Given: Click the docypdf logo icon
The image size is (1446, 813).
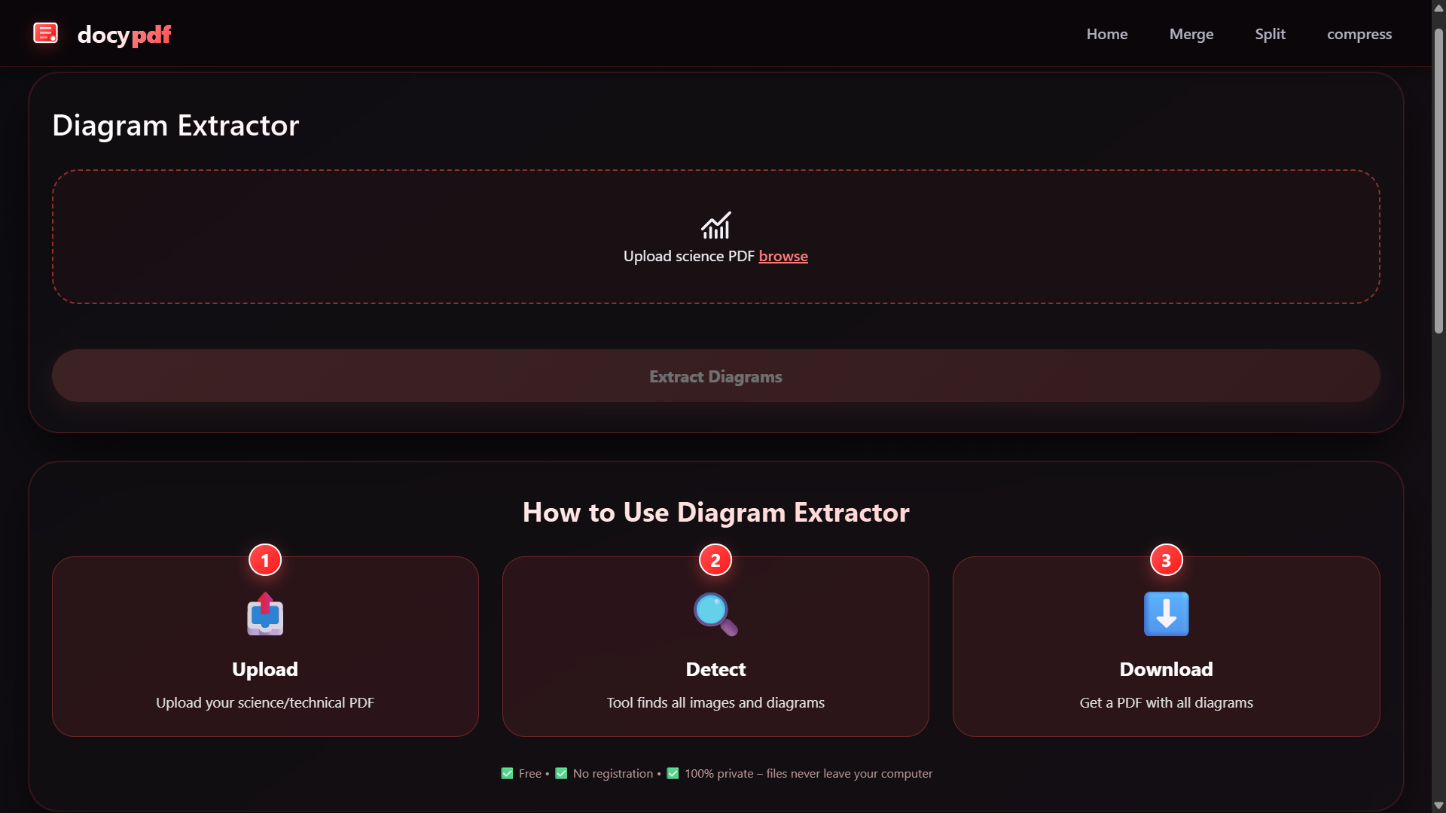Looking at the screenshot, I should pyautogui.click(x=46, y=33).
